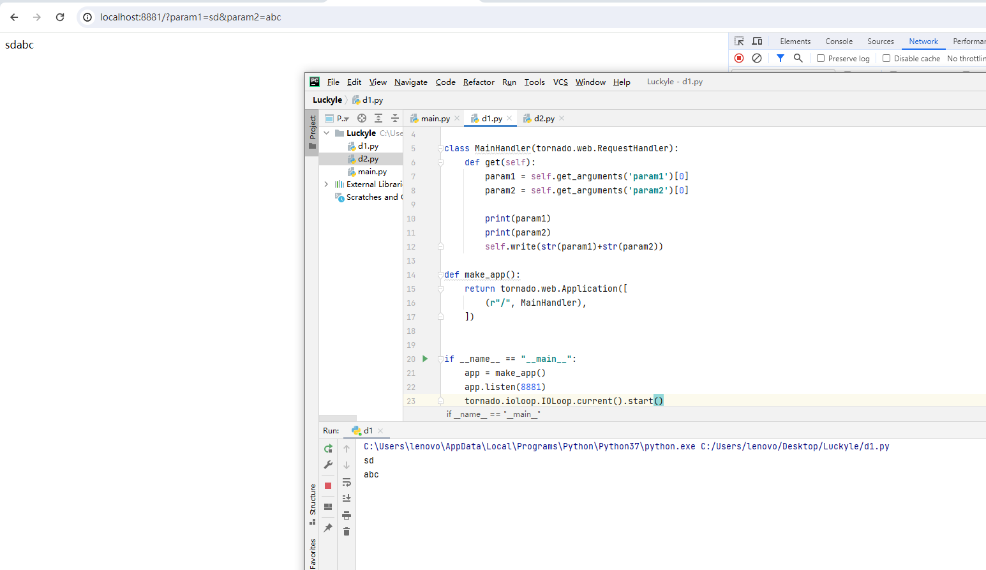Open the No throttling dropdown
Viewport: 986px width, 570px height.
(966, 59)
